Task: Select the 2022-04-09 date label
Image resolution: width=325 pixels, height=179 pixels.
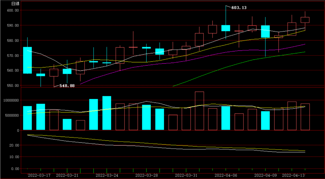Action: [265, 175]
